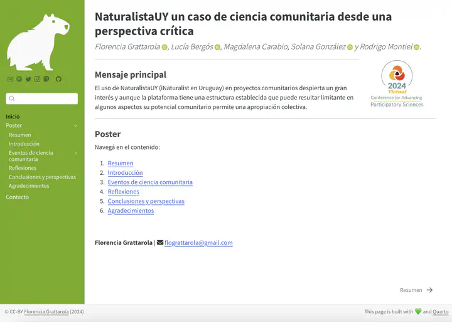Follow Conclusiones y perspectivas content link
The height and width of the screenshot is (322, 452).
(x=146, y=201)
